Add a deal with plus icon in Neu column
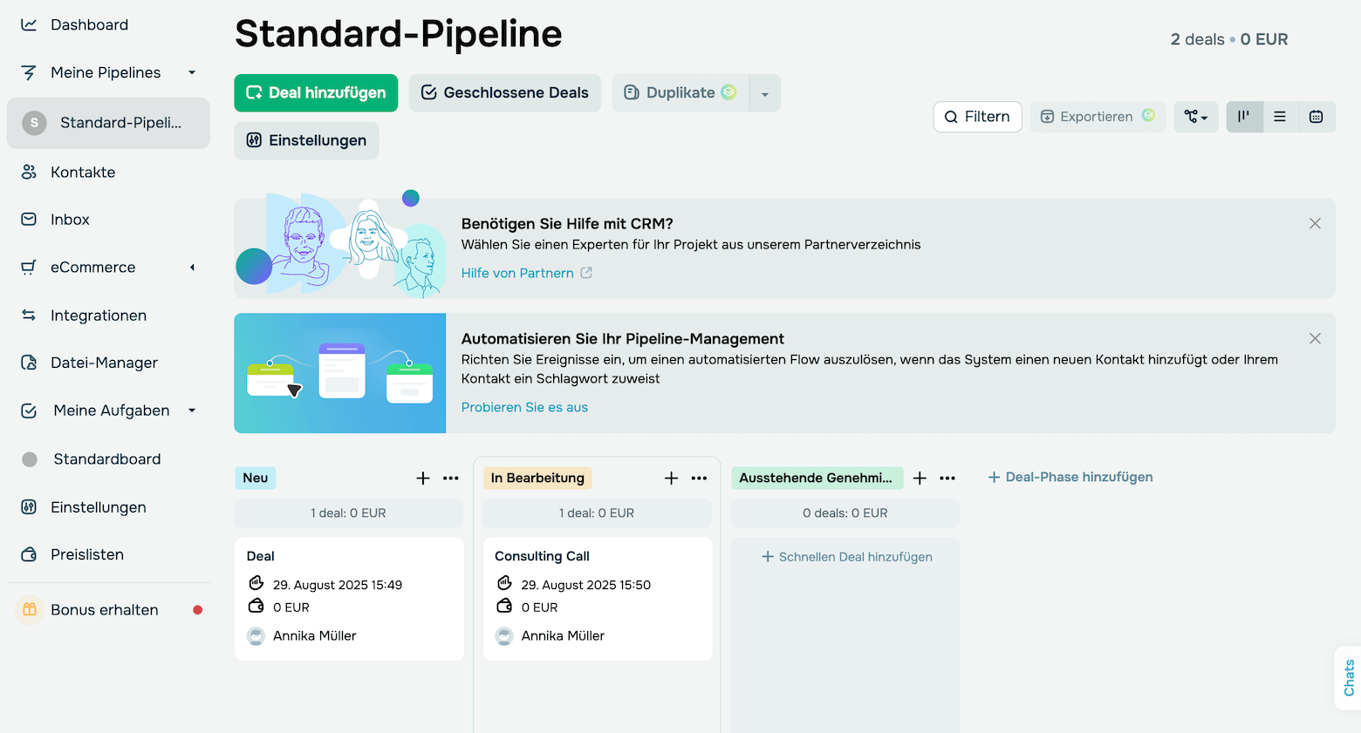The image size is (1361, 733). (423, 478)
